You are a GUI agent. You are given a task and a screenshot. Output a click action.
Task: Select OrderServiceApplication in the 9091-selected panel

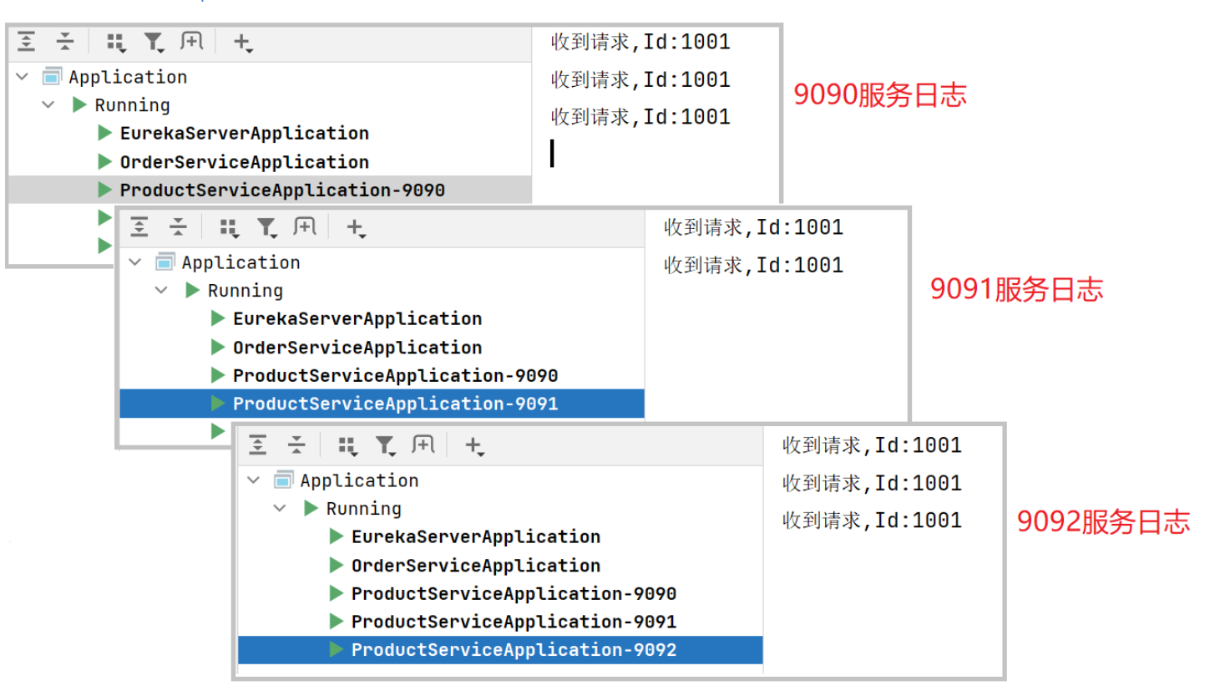[x=357, y=348]
